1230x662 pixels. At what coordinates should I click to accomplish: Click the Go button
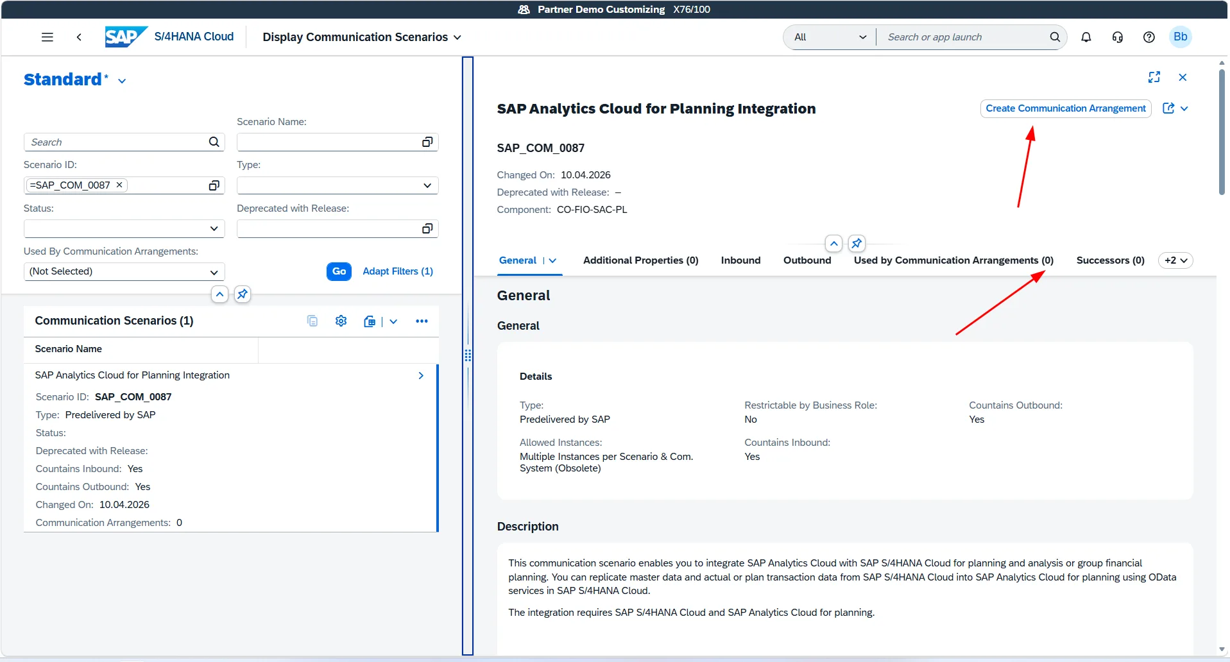[339, 271]
